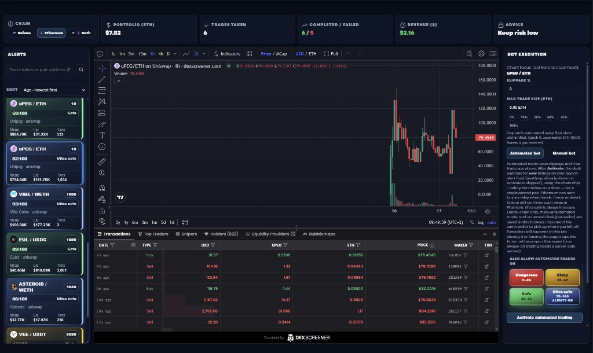Open the multi-chart layout selector
This screenshot has height=353, width=593.
coord(249,54)
